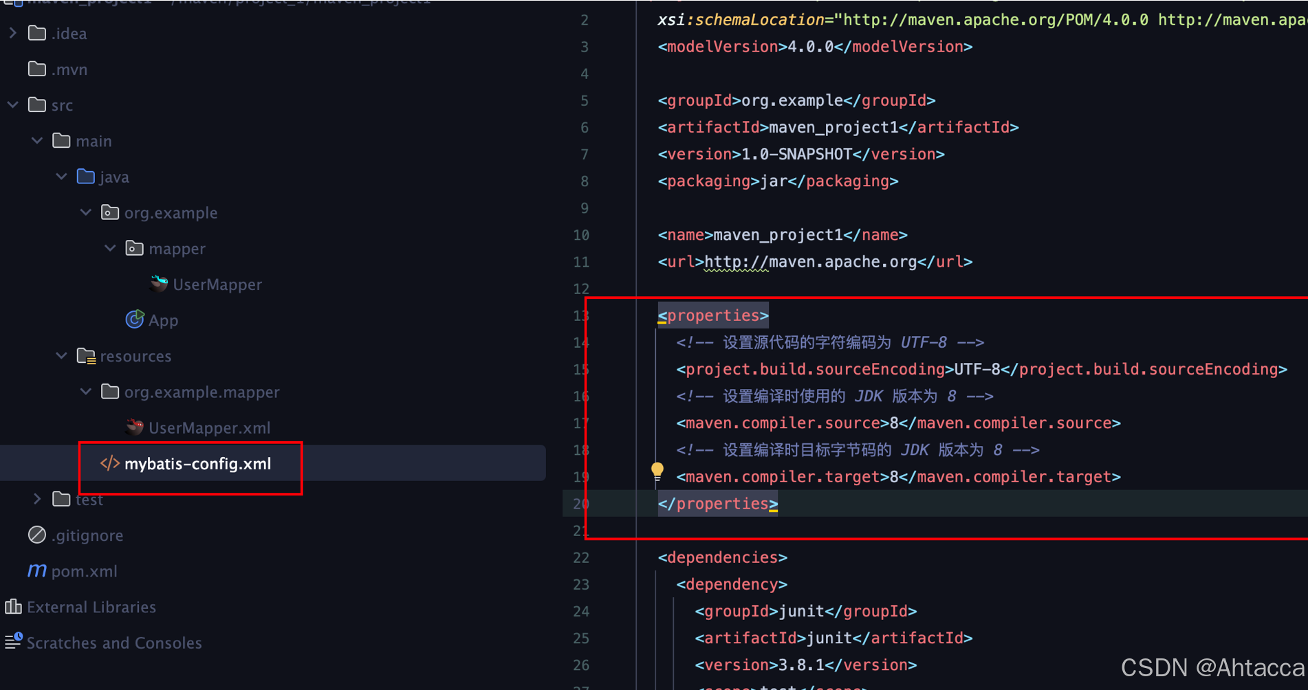The image size is (1308, 690).
Task: Expand the .idea folder chevron
Action: (x=12, y=33)
